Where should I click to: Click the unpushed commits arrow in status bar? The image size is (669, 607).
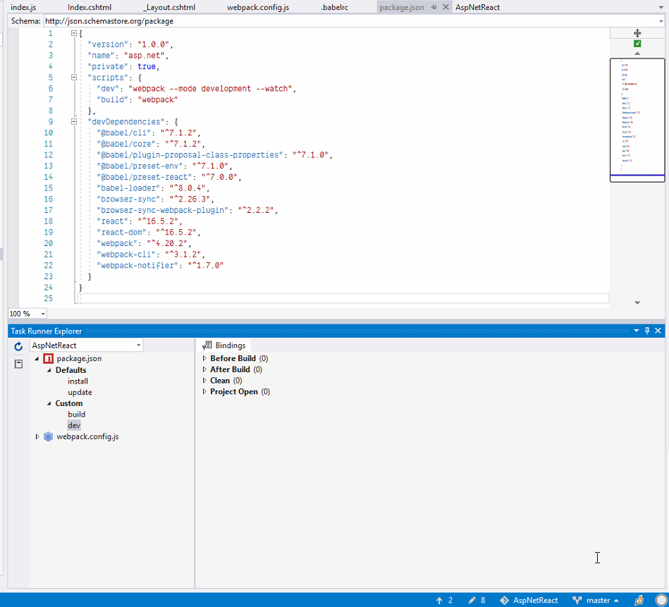click(x=439, y=600)
